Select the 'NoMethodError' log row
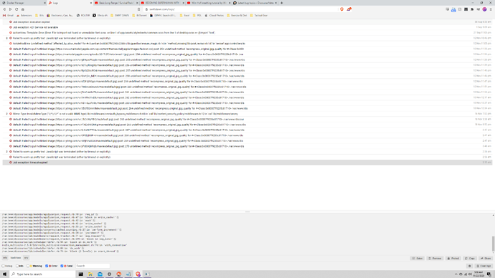 coord(247,44)
